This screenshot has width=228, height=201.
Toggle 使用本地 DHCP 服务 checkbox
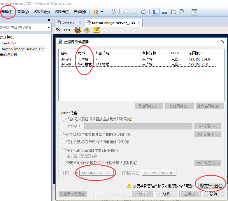pos(64,162)
